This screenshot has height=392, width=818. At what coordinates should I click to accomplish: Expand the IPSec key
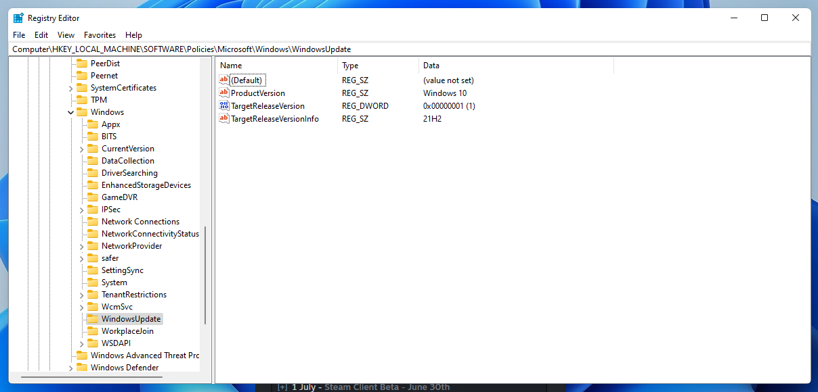tap(82, 210)
